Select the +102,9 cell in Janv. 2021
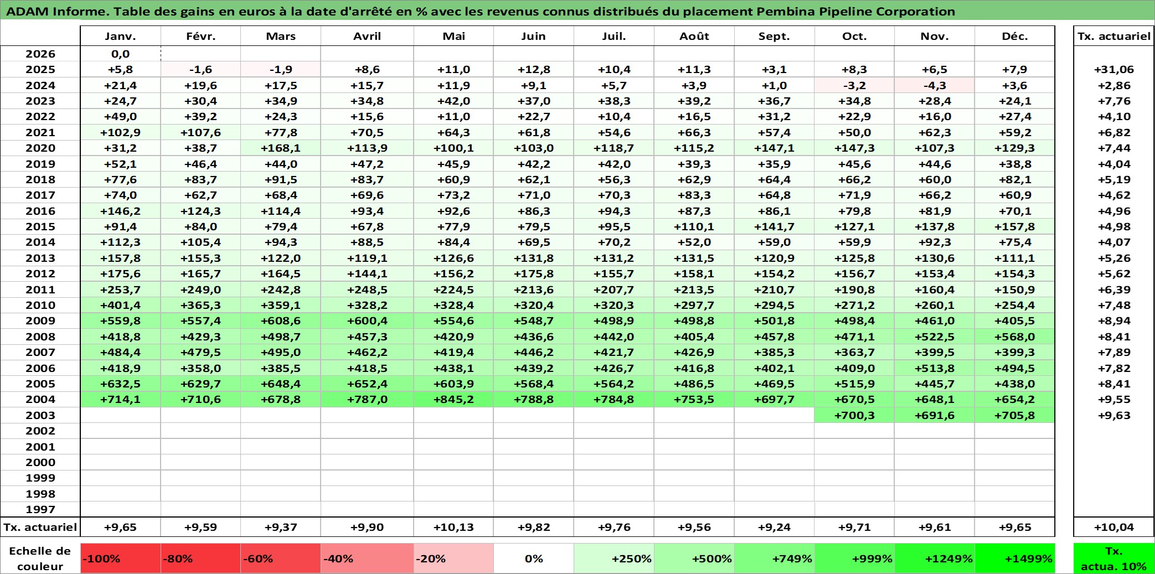The height and width of the screenshot is (574, 1155). (121, 132)
